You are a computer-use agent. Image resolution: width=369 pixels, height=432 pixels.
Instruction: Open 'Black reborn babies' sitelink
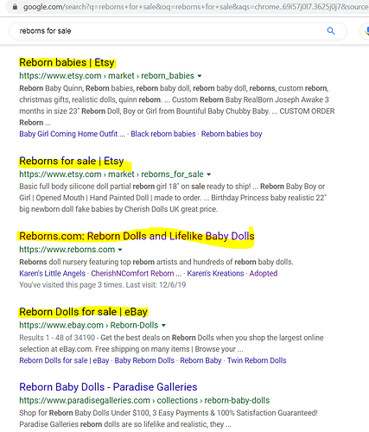[163, 134]
